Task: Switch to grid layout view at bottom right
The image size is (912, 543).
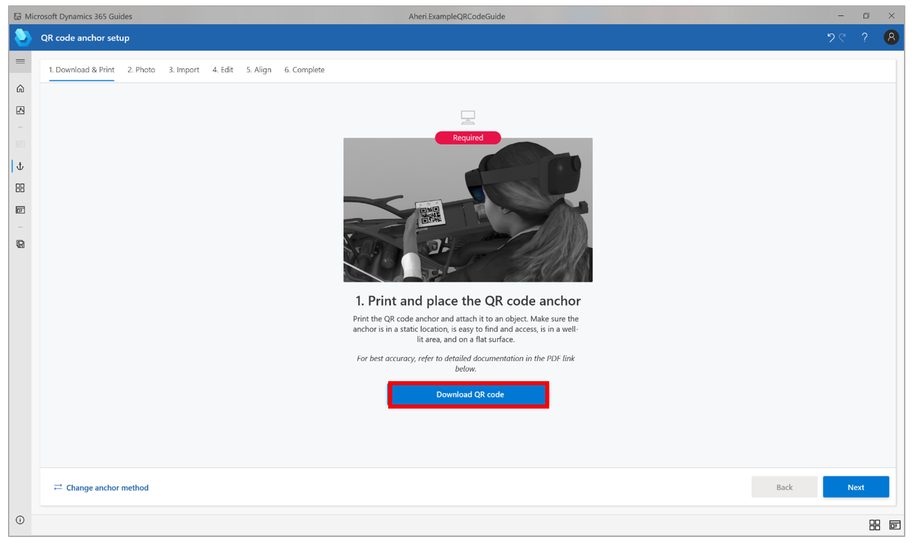Action: point(875,525)
